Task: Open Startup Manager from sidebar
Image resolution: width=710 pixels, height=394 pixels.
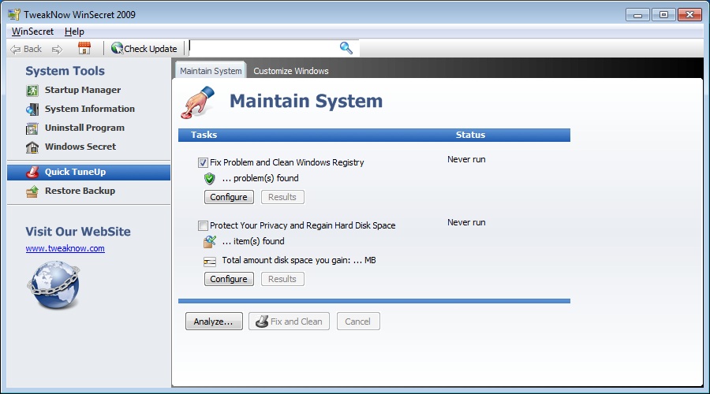Action: [82, 90]
